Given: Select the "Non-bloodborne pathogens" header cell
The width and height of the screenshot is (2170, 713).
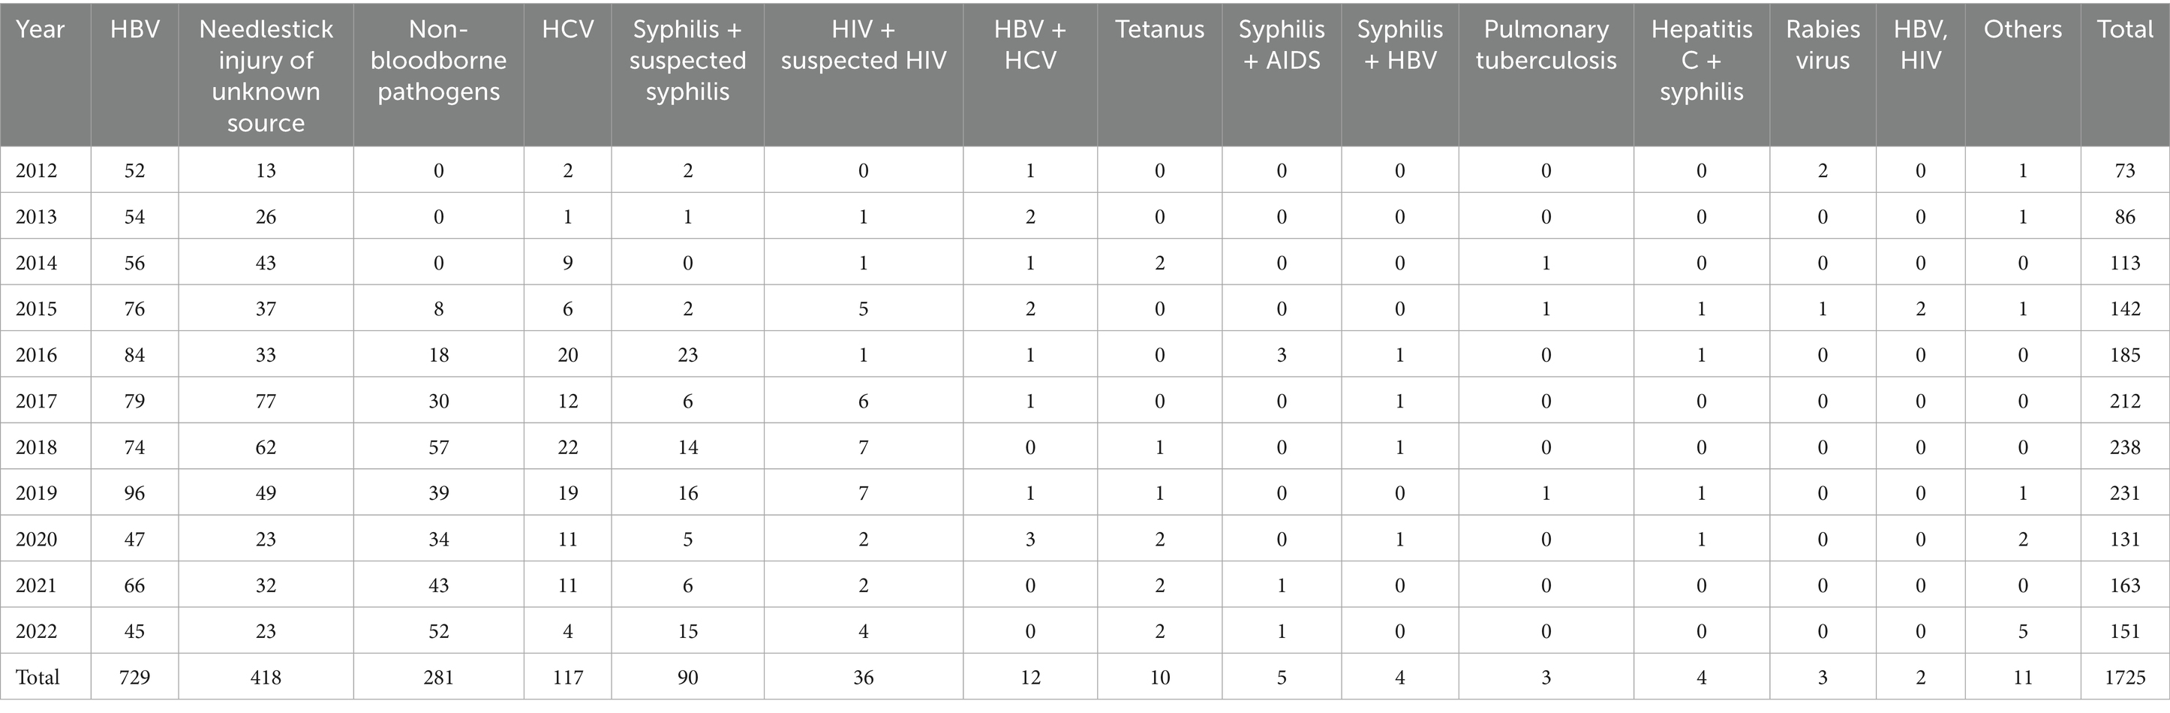Looking at the screenshot, I should (x=438, y=60).
